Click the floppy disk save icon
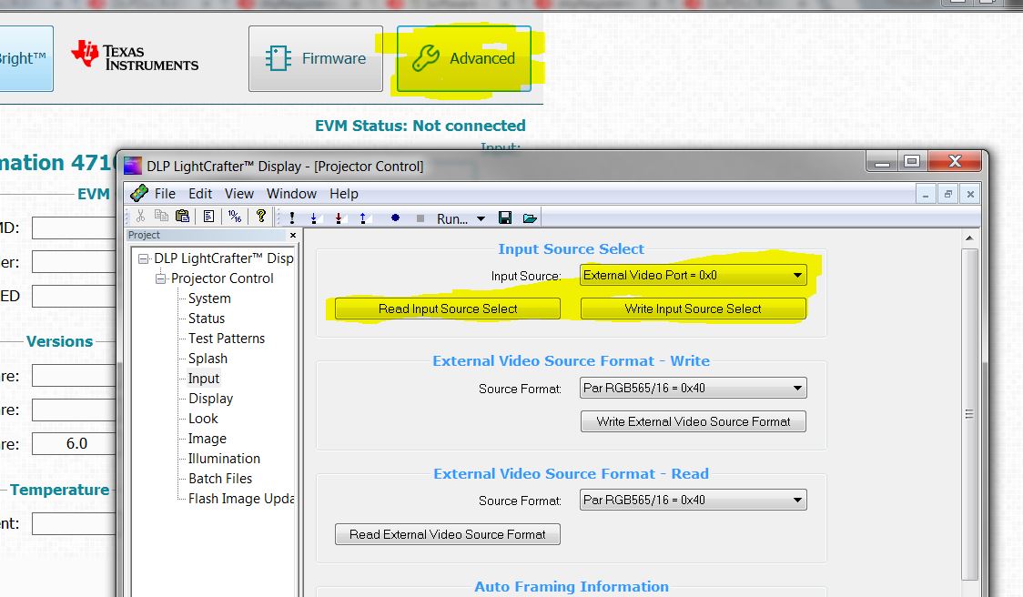Screen dimensions: 1023x597 [505, 218]
